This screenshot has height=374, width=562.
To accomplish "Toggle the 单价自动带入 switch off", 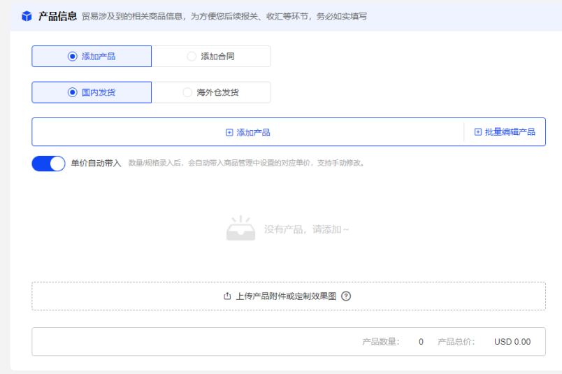I will click(x=48, y=164).
